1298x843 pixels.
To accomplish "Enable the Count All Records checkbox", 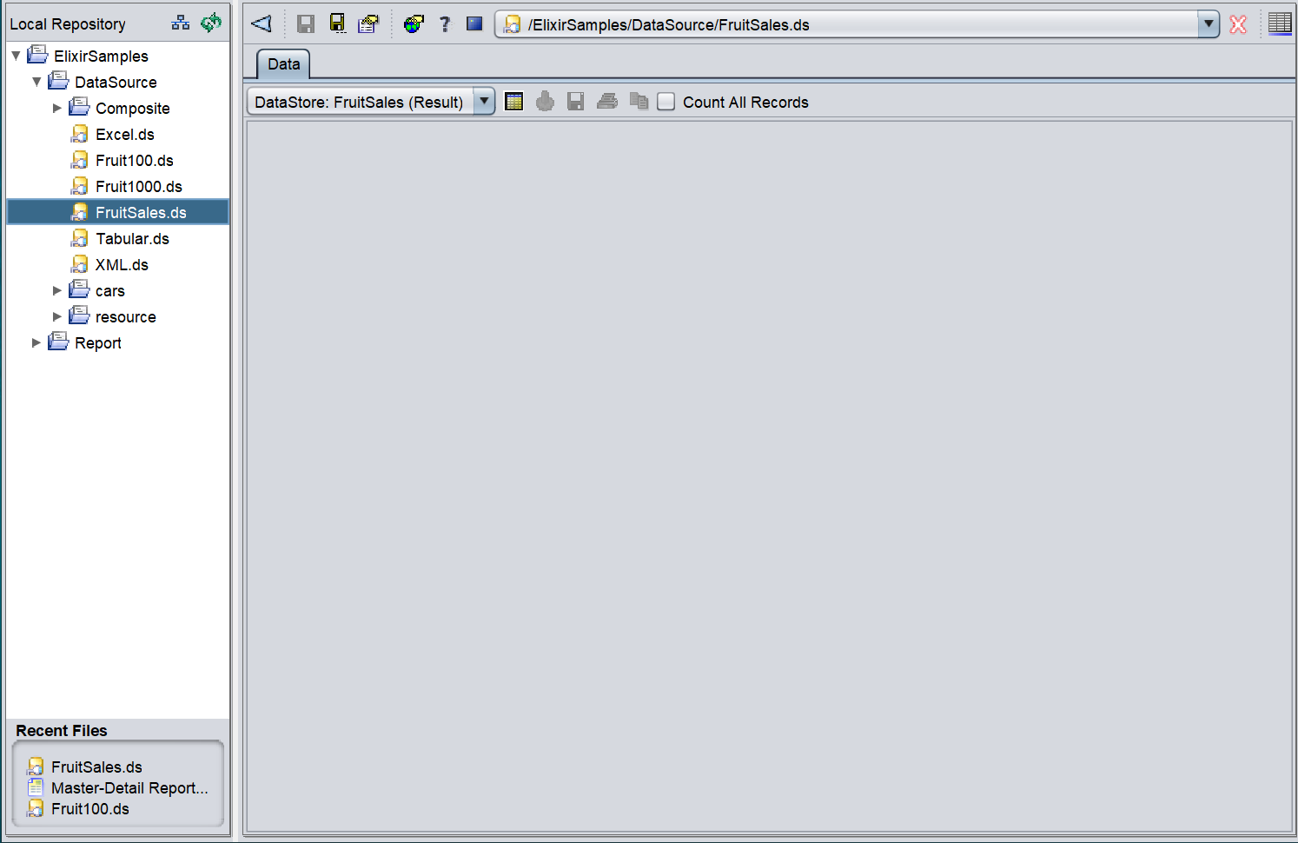I will click(666, 102).
